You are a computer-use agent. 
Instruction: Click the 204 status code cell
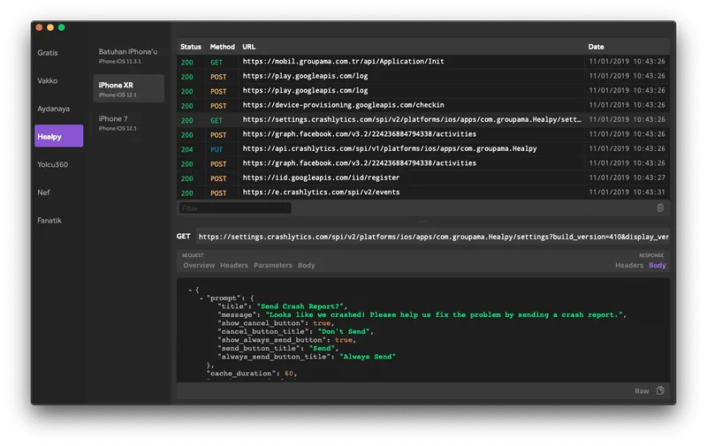tap(187, 149)
